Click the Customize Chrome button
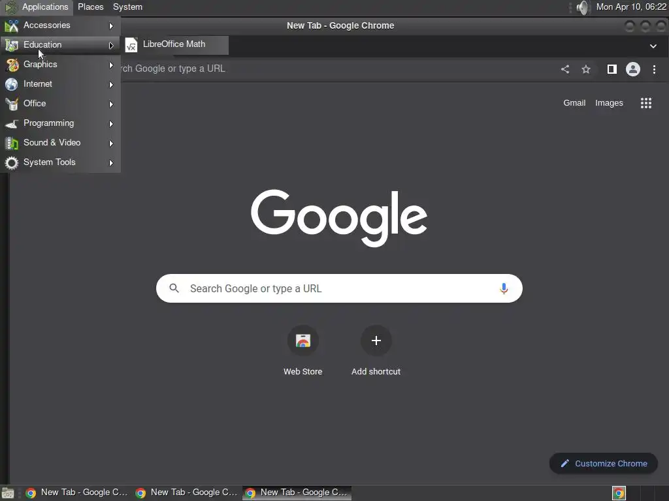 (x=603, y=464)
